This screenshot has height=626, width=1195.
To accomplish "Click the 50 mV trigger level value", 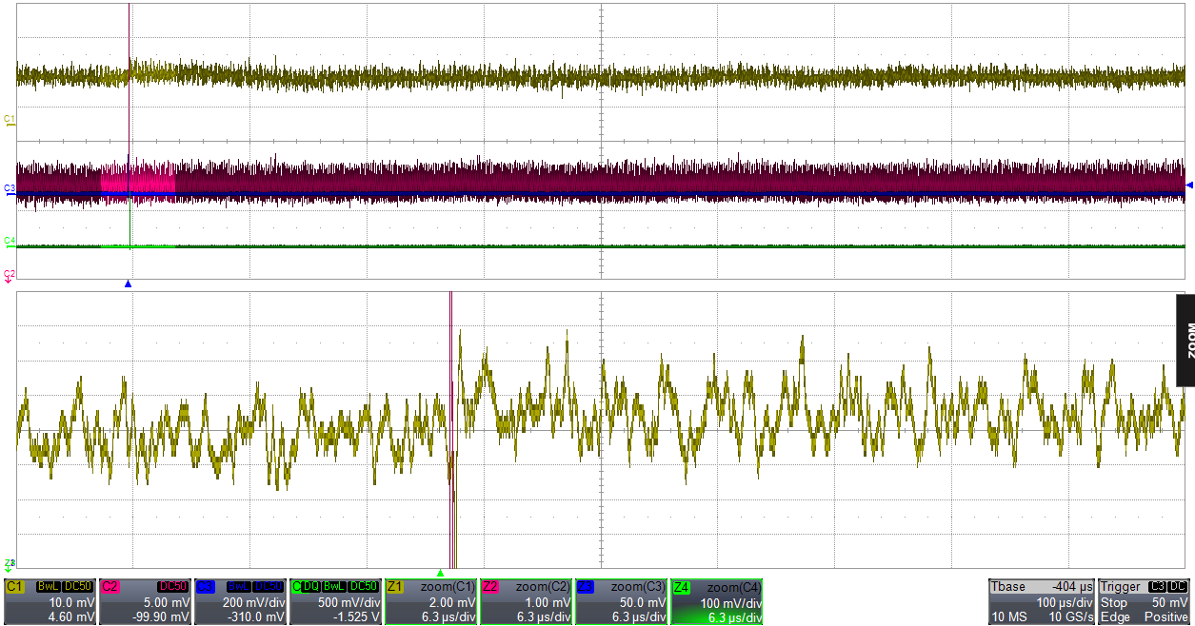I will pos(1170,603).
